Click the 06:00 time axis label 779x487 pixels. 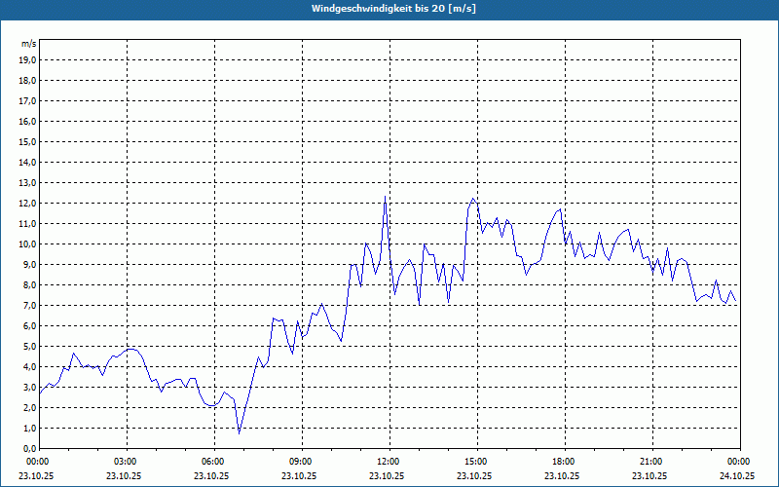pyautogui.click(x=212, y=462)
